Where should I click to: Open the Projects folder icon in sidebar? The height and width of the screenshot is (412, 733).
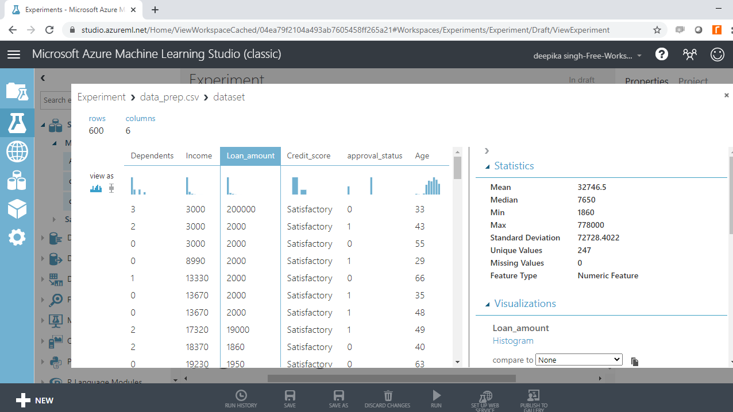pos(17,92)
